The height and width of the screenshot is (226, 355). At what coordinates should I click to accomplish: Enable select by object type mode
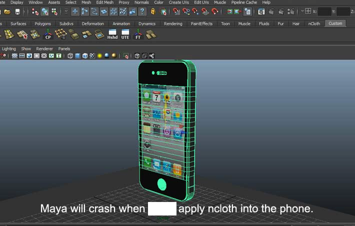click(45, 11)
